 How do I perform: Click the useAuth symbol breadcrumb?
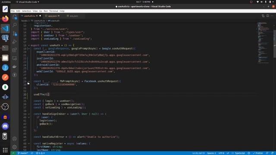53,21
